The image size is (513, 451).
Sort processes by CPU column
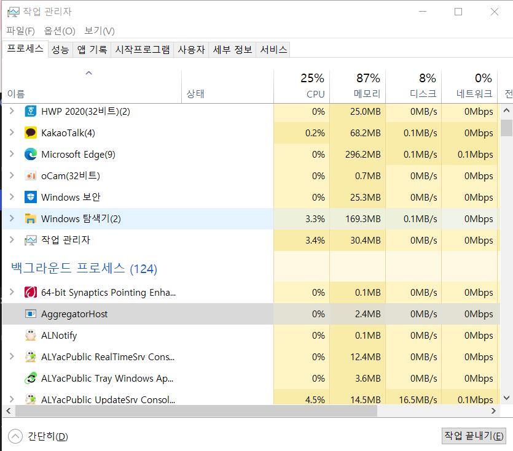[x=302, y=87]
